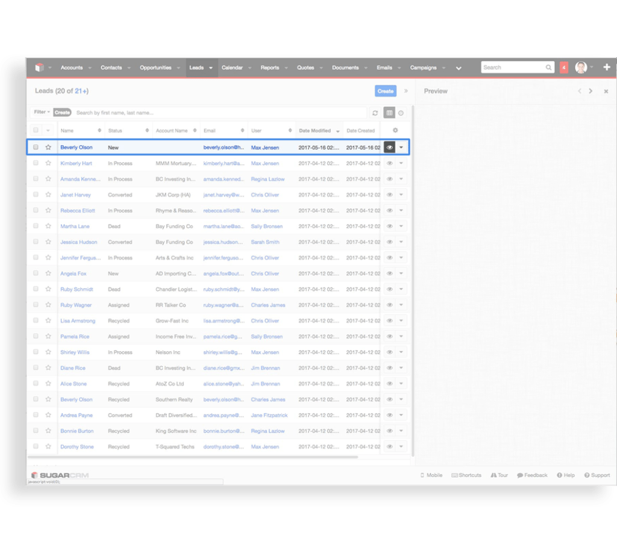
Task: Select the checkbox for Janet Harvey row
Action: [36, 195]
